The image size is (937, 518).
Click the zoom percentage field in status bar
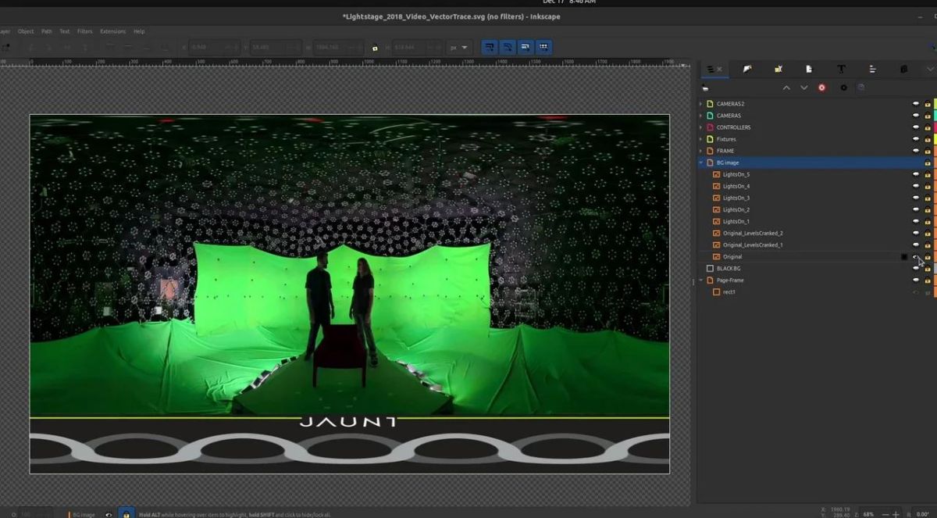[x=868, y=514]
